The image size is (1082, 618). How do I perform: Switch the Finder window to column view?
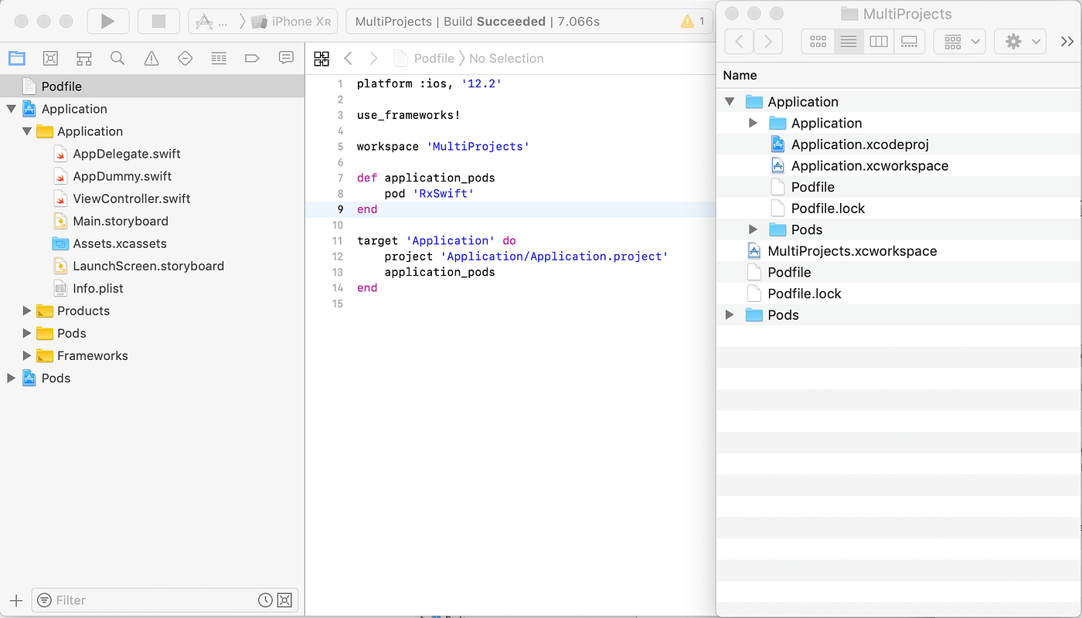point(879,41)
